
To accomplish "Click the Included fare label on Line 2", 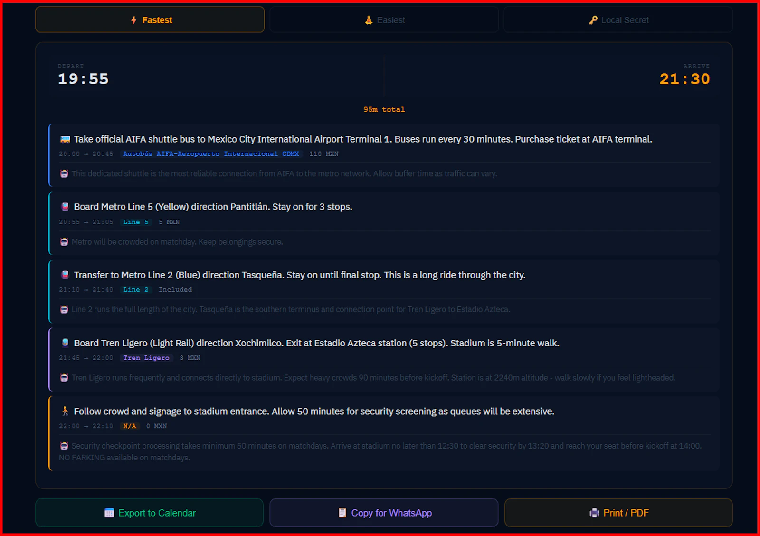I will click(175, 289).
